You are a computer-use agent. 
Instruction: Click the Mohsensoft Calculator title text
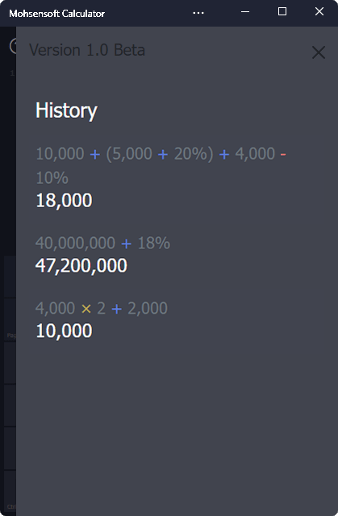(x=56, y=14)
